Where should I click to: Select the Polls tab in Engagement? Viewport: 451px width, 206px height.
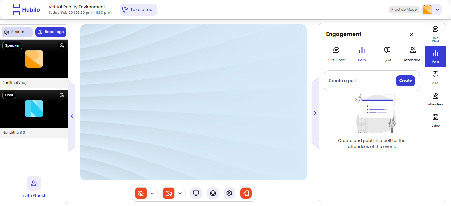(362, 54)
